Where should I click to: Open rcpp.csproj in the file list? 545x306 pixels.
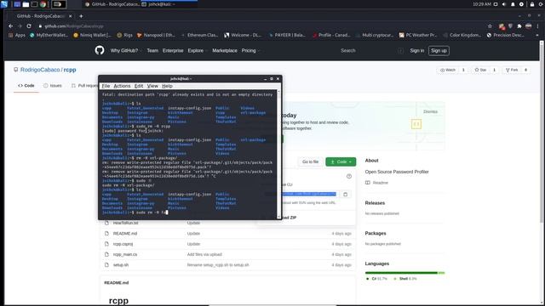(x=123, y=244)
